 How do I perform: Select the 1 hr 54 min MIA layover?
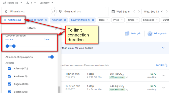[94, 89]
